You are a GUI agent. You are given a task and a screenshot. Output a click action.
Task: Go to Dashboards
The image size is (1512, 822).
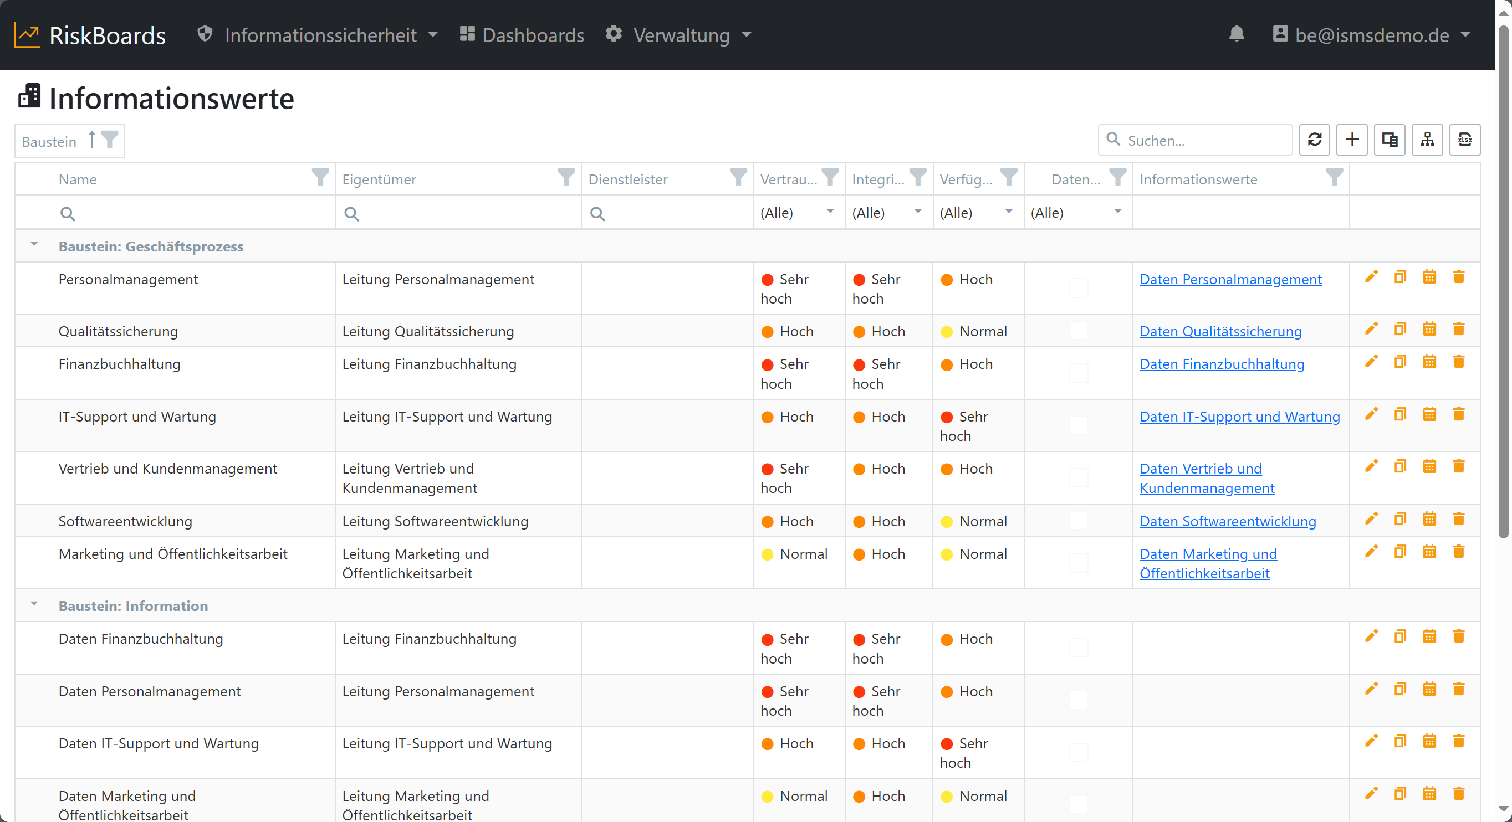(522, 35)
